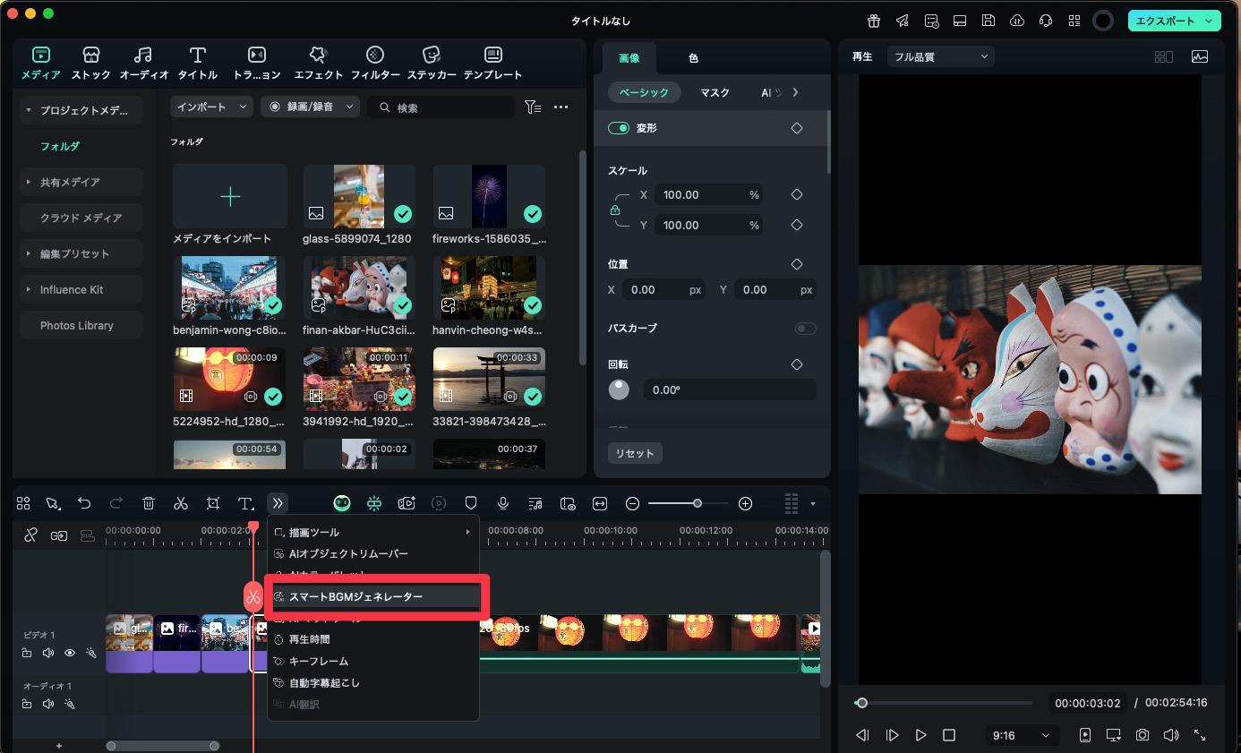The width and height of the screenshot is (1241, 753).
Task: Select the fireworks-1586035 media thumbnail
Action: pyautogui.click(x=489, y=196)
